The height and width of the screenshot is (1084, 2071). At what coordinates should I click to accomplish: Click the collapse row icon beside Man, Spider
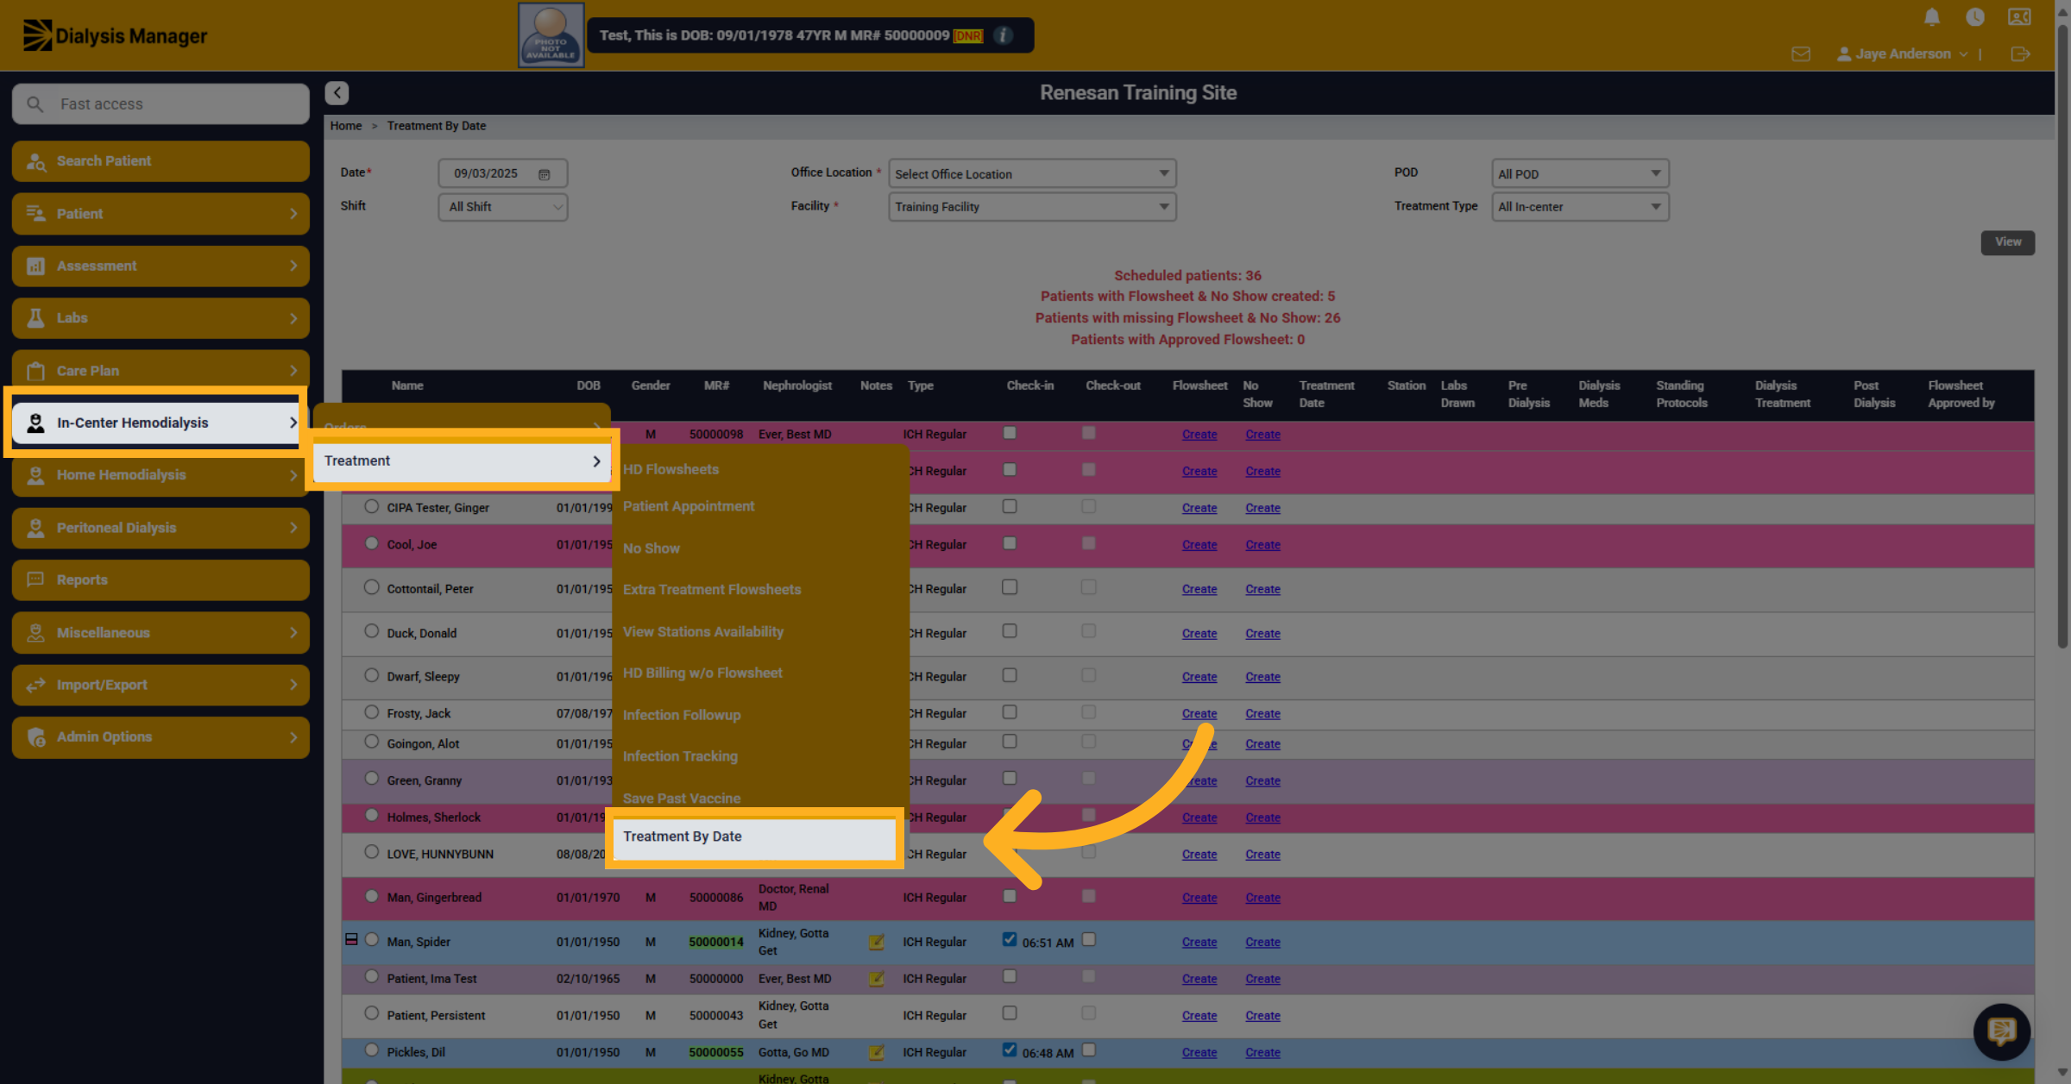351,940
